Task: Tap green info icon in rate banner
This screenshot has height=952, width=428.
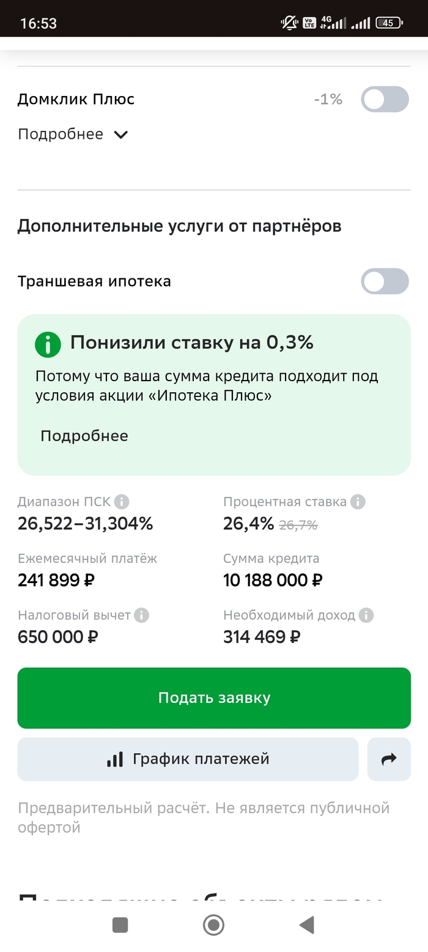Action: pos(48,344)
